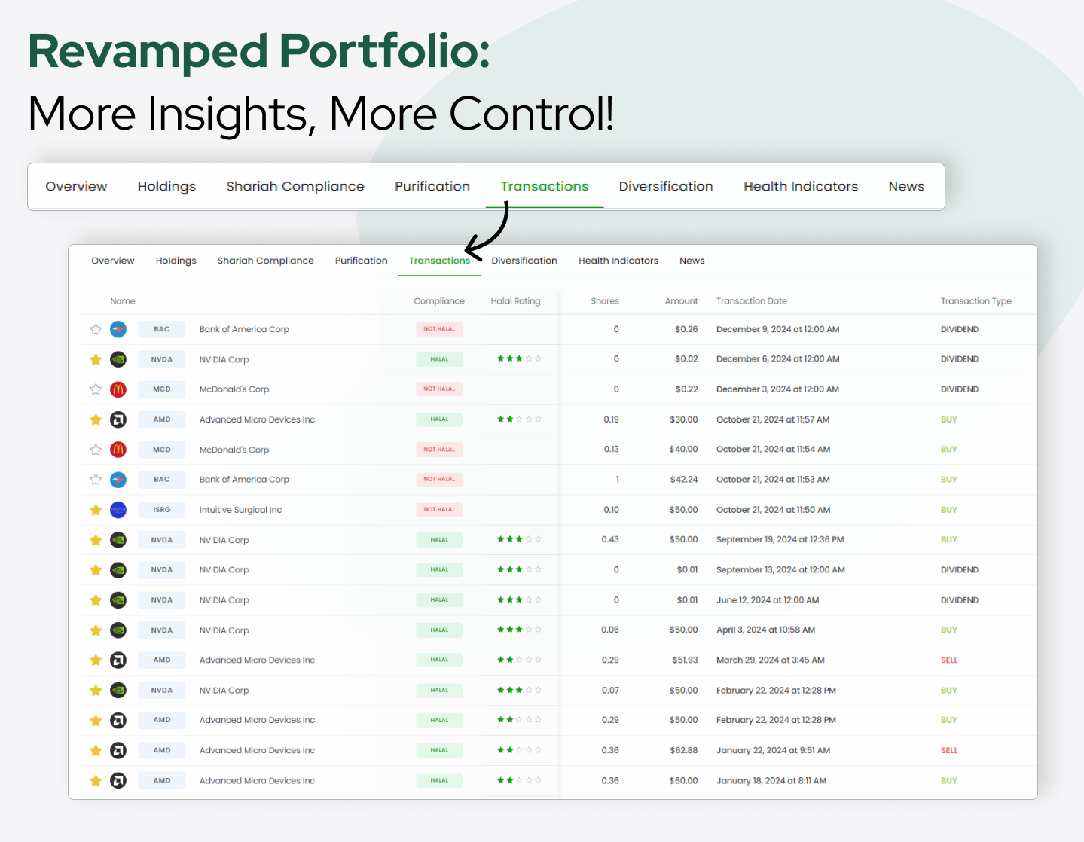Sort by the Transaction Date column header
Image resolution: width=1084 pixels, height=842 pixels.
click(752, 301)
